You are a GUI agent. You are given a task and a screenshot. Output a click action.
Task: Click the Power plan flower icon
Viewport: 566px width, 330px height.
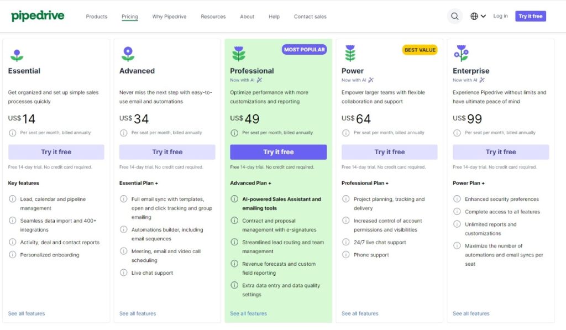point(350,53)
